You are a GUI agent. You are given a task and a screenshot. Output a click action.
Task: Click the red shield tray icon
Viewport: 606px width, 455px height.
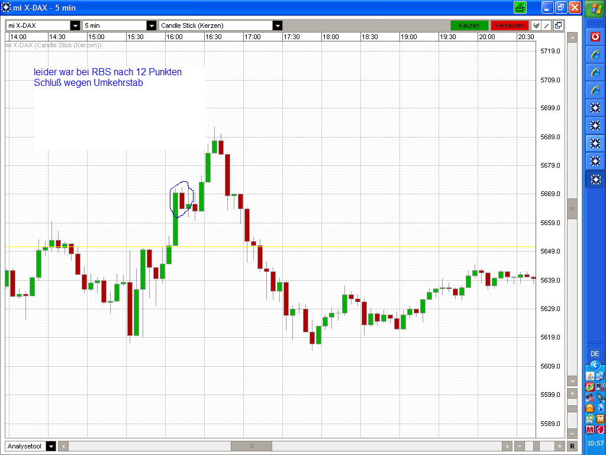point(600,430)
